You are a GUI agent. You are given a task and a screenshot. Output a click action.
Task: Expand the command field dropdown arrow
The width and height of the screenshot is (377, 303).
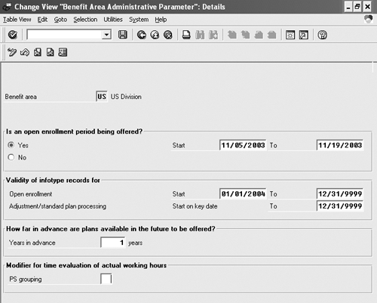tap(106, 35)
